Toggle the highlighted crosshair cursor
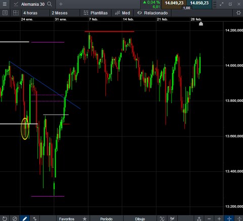The image size is (243, 221). click(229, 218)
